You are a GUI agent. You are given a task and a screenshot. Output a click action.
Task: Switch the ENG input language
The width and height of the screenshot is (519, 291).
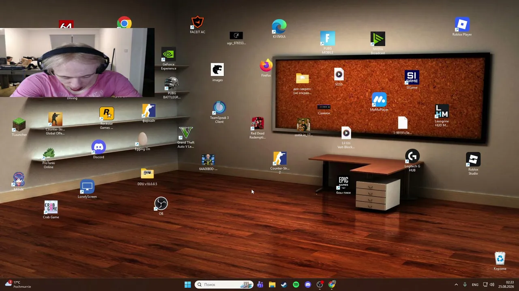point(475,285)
